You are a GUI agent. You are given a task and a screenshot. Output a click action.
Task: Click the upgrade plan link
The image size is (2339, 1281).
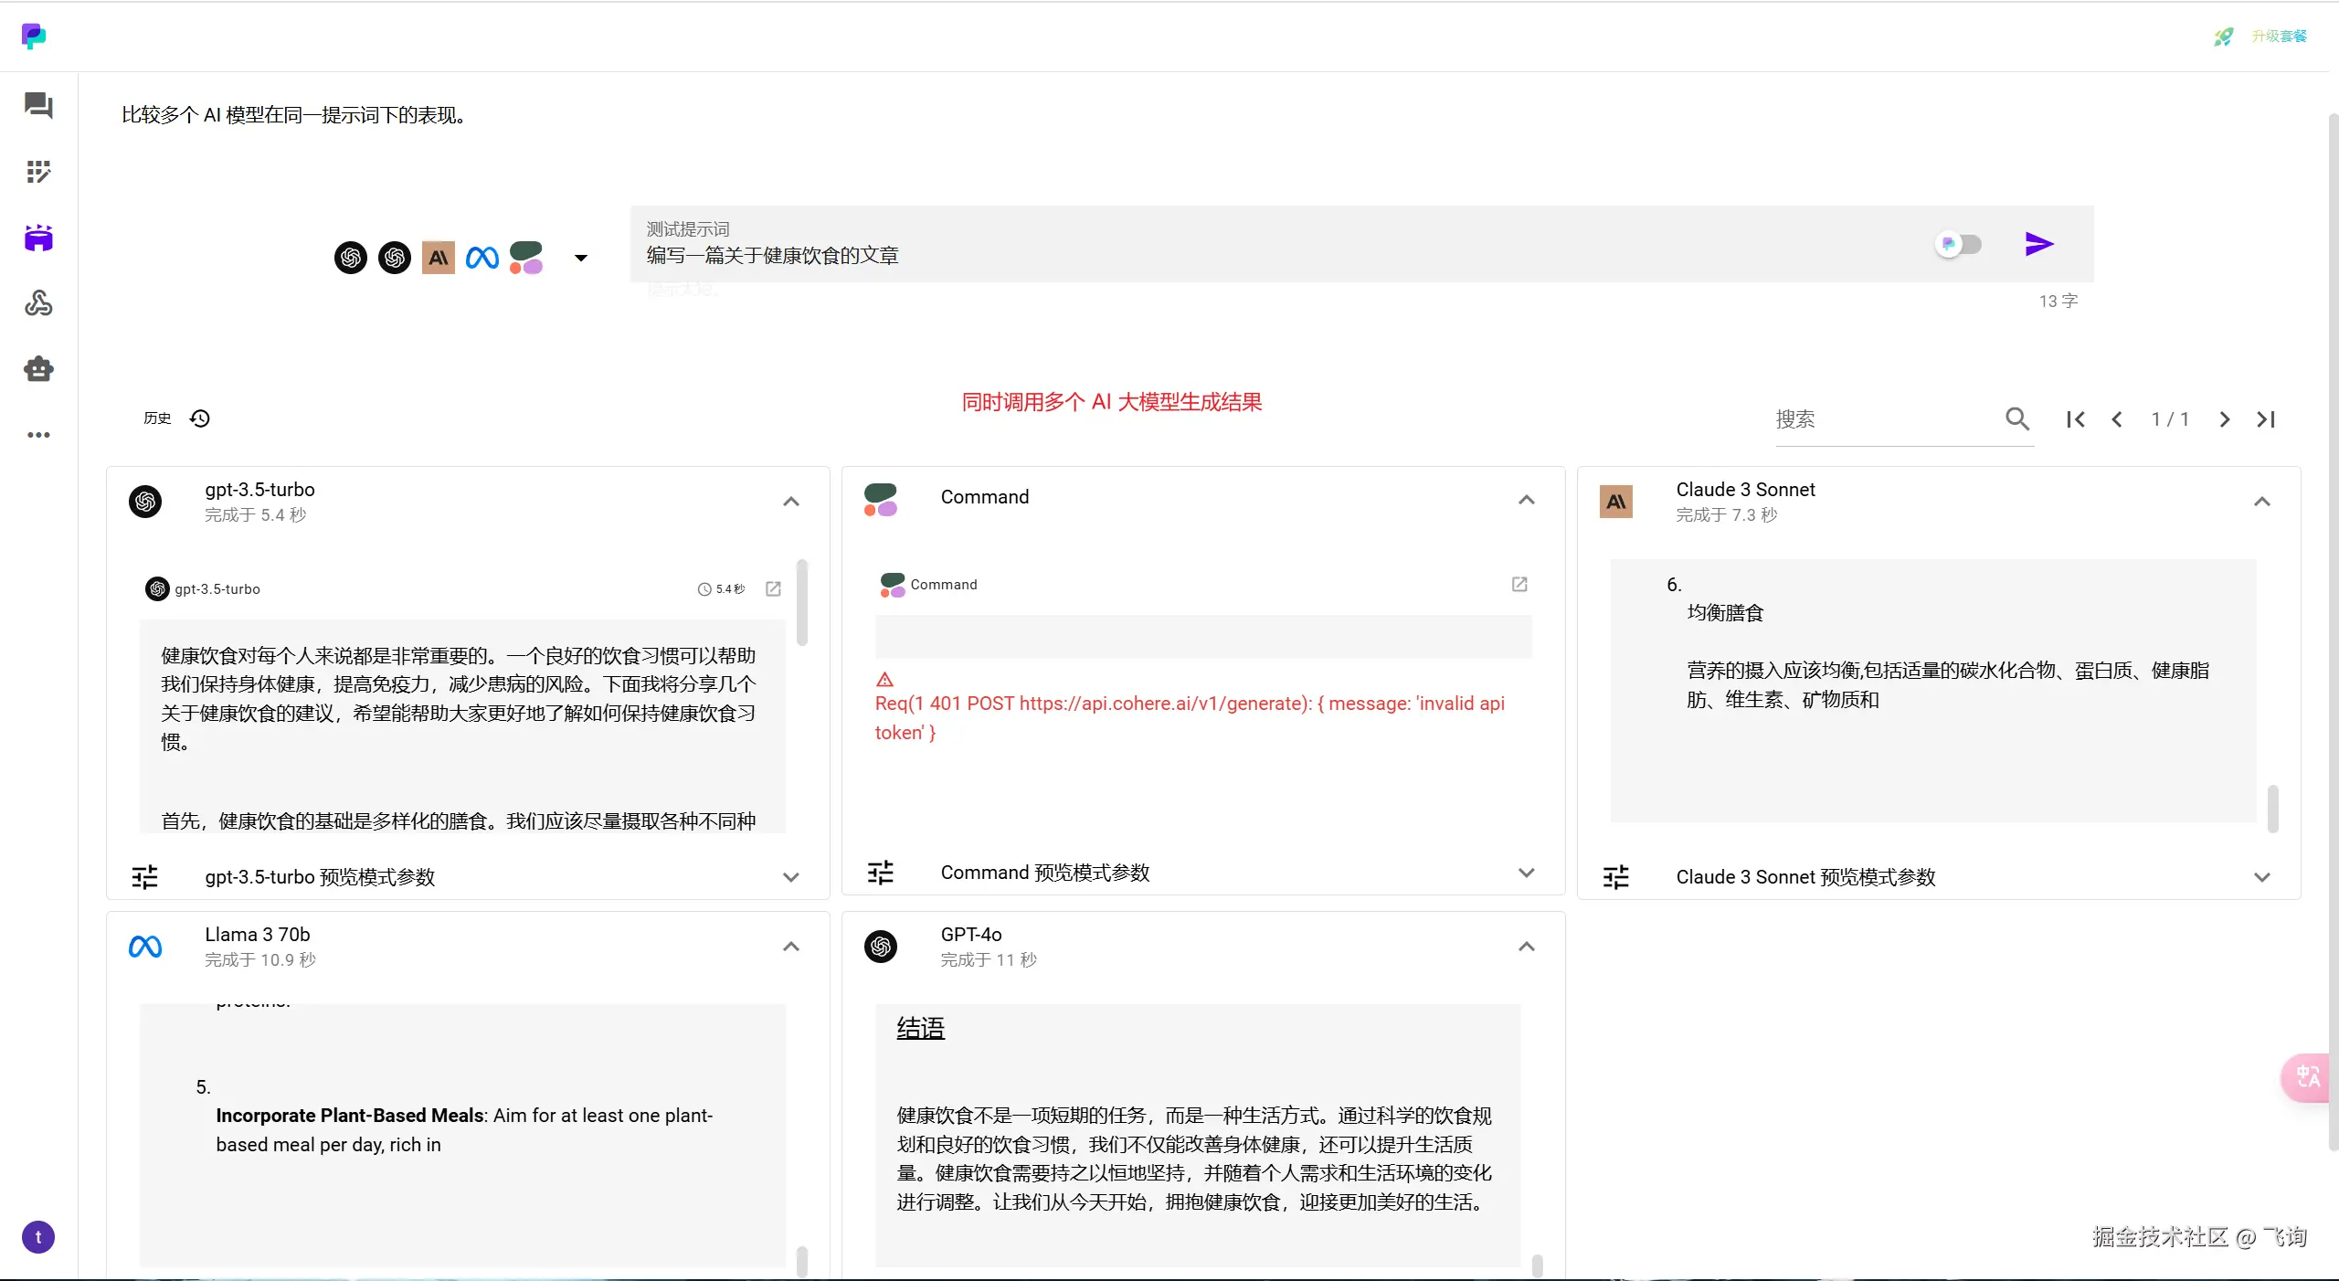pyautogui.click(x=2279, y=37)
